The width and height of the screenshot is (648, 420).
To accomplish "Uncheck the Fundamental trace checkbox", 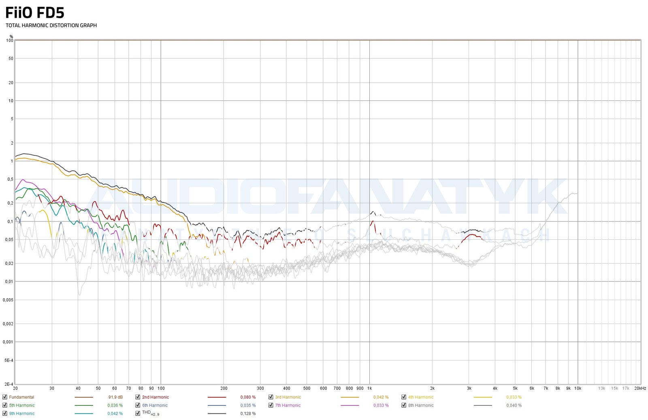I will [5, 397].
